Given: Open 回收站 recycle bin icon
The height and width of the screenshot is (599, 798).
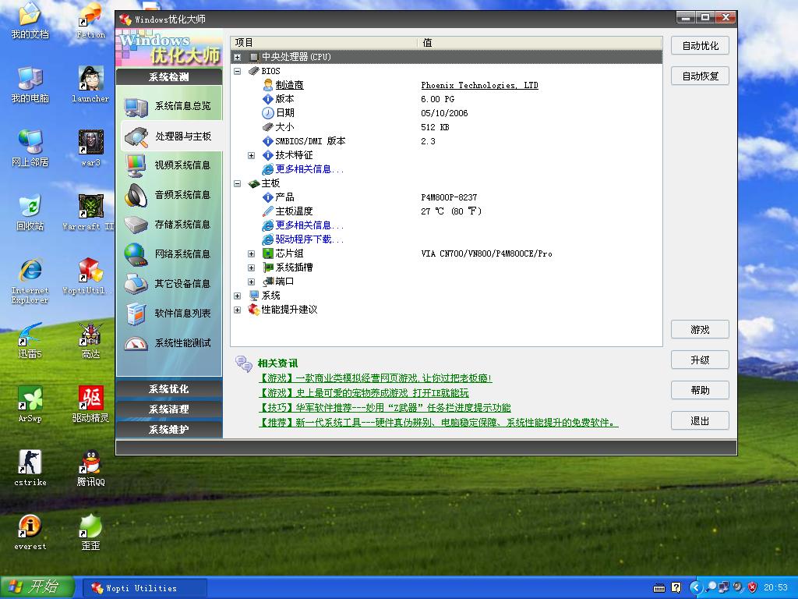Looking at the screenshot, I should (x=30, y=212).
